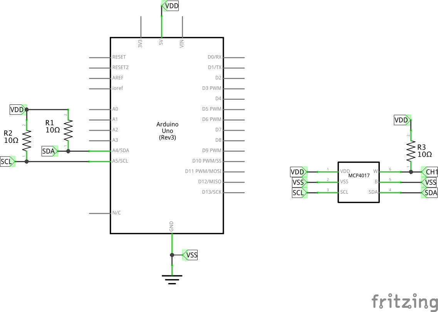Click the D3 PWM pin label
The image size is (438, 312).
(x=212, y=88)
